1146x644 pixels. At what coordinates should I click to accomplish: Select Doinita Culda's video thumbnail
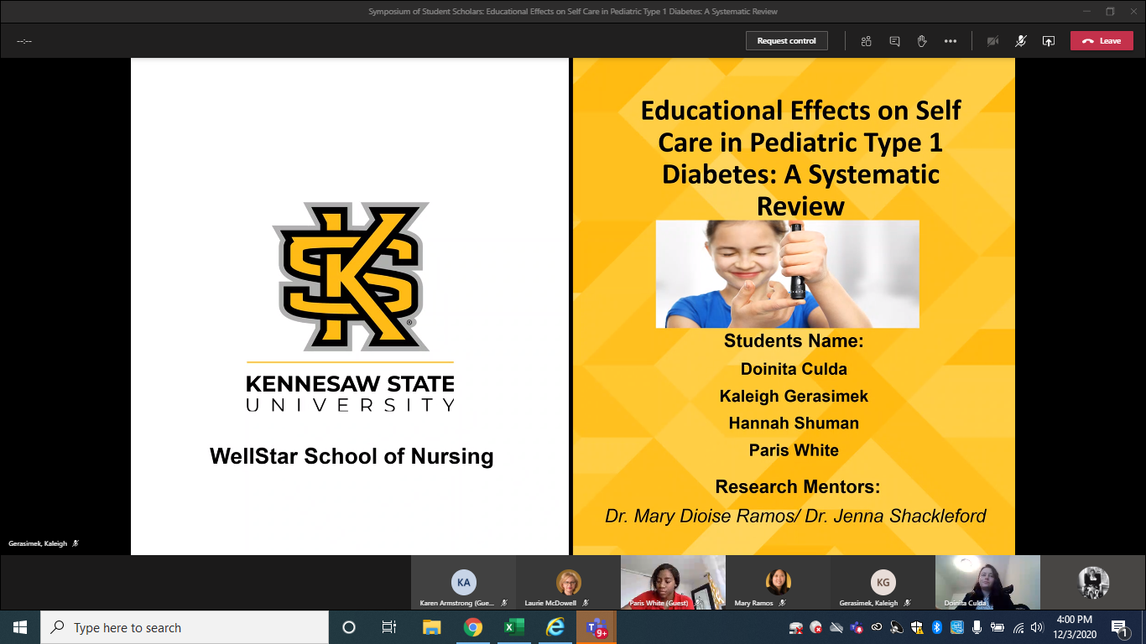(x=987, y=580)
